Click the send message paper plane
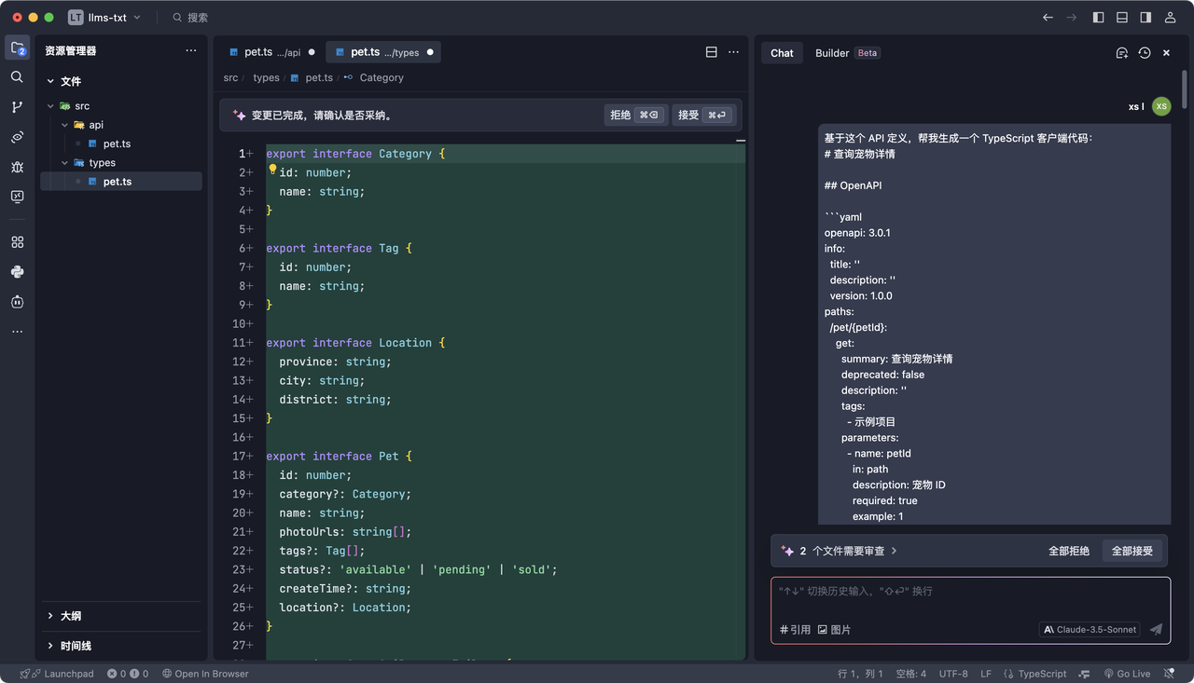The height and width of the screenshot is (683, 1194). (1156, 629)
